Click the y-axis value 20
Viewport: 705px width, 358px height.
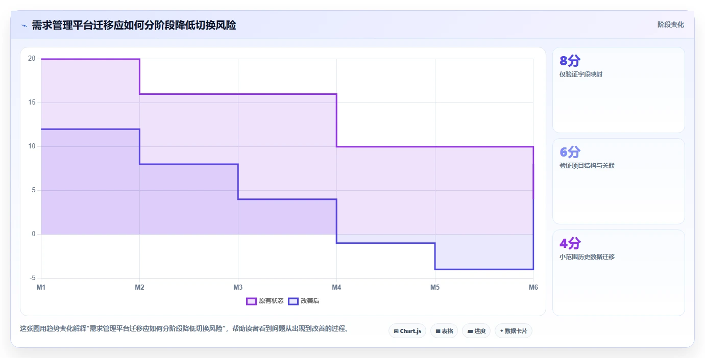(x=32, y=59)
